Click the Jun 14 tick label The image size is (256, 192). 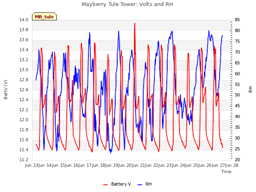point(46,165)
